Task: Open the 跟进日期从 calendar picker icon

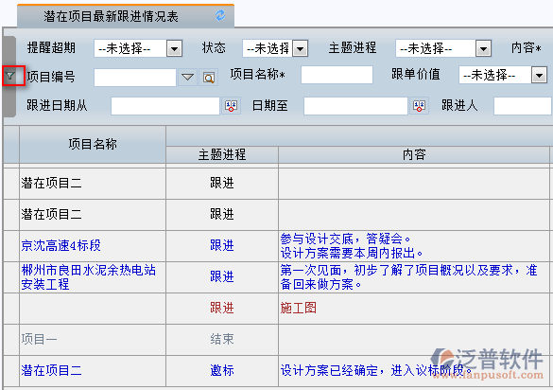Action: pyautogui.click(x=231, y=106)
